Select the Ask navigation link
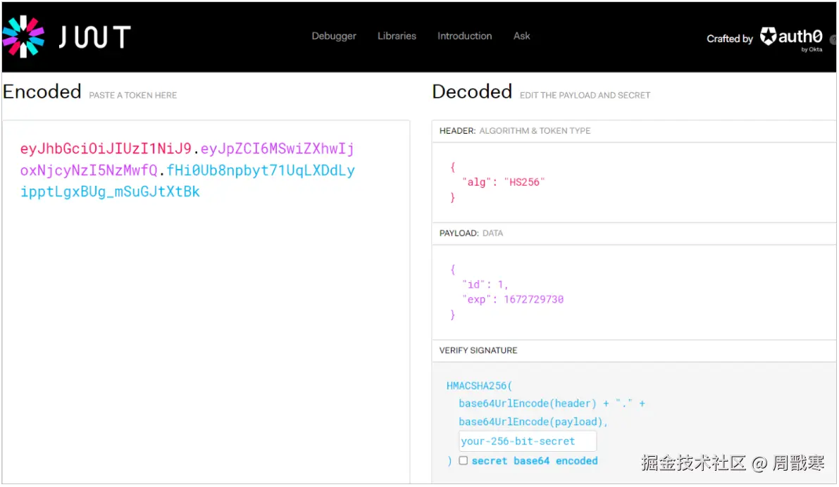The image size is (839, 487). coord(522,36)
